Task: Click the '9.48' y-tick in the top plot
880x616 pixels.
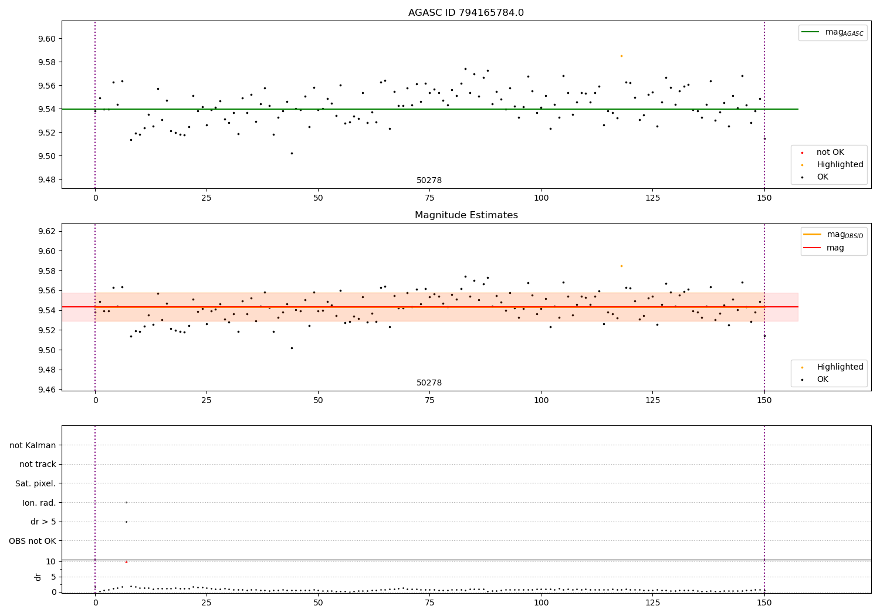Action: (x=47, y=180)
